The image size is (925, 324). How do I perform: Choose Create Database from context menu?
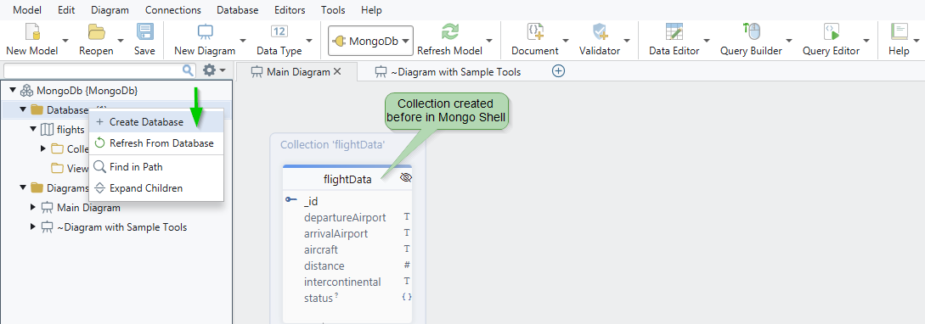click(156, 122)
